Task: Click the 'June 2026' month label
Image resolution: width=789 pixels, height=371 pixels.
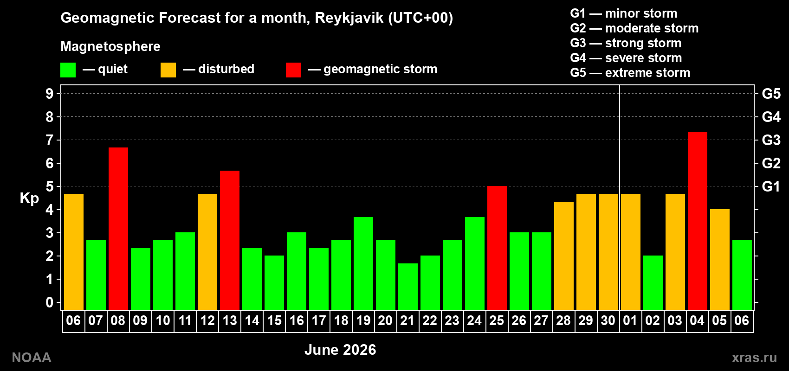Action: click(340, 350)
